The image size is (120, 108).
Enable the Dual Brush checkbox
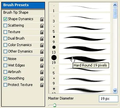(5, 38)
